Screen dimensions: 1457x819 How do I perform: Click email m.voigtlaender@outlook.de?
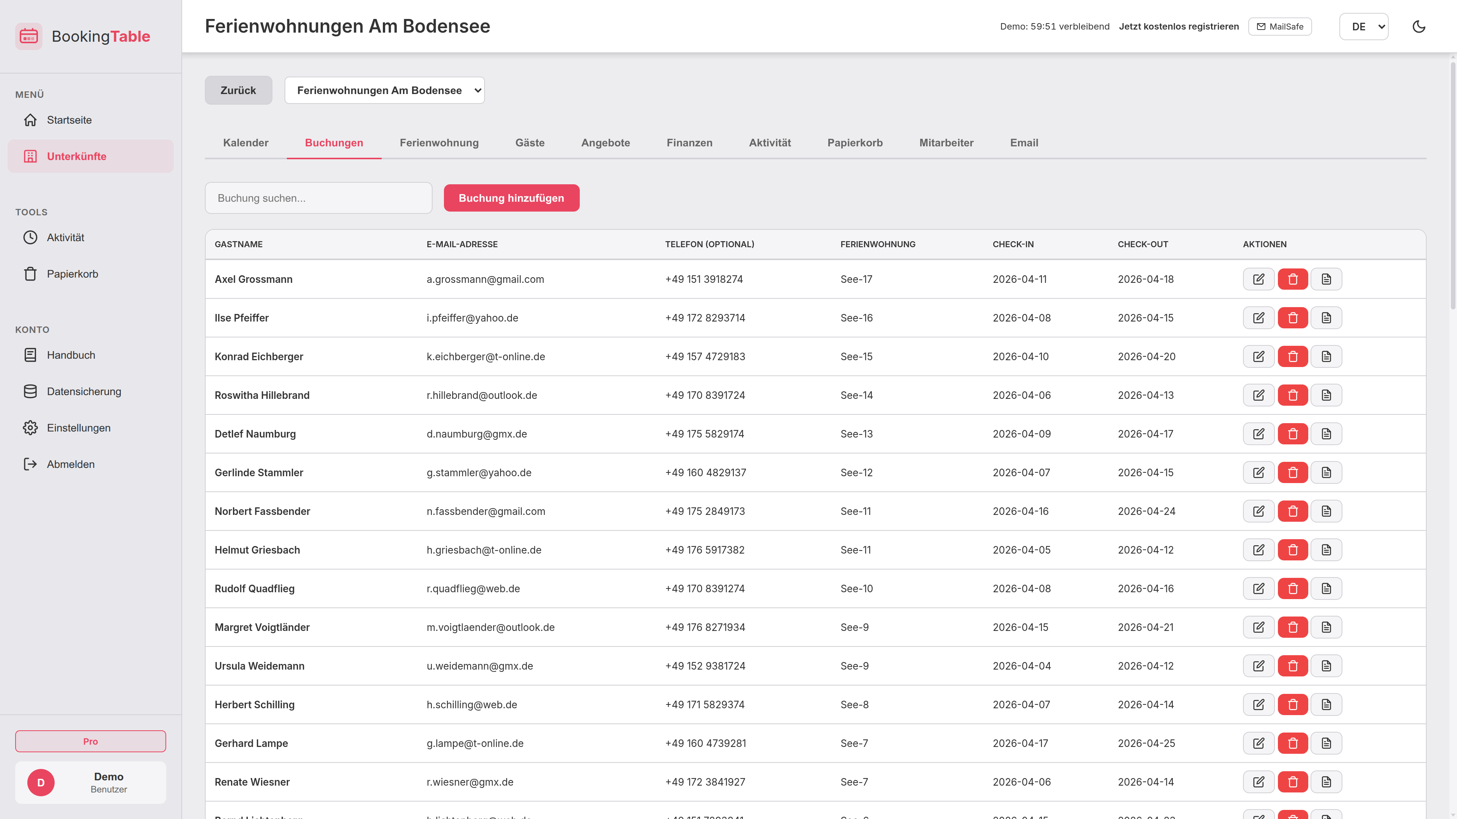point(490,628)
